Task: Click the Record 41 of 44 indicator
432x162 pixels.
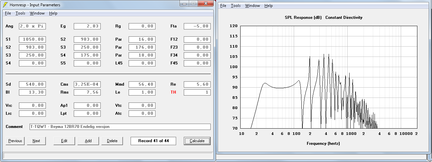Action: point(154,141)
